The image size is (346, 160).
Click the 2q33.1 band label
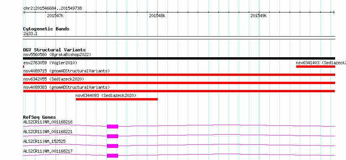click(x=30, y=34)
